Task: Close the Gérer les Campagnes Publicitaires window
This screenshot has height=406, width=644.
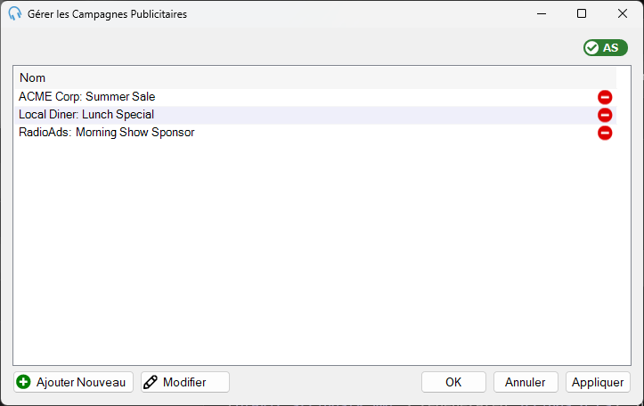Action: point(623,13)
